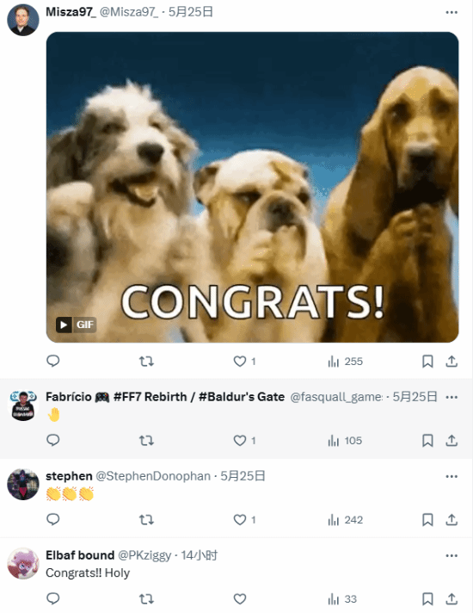Open more options on stephen's tweet
The width and height of the screenshot is (473, 613).
[x=451, y=477]
